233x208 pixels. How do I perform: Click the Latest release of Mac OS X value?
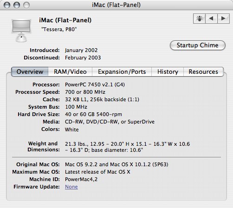[x=97, y=172]
